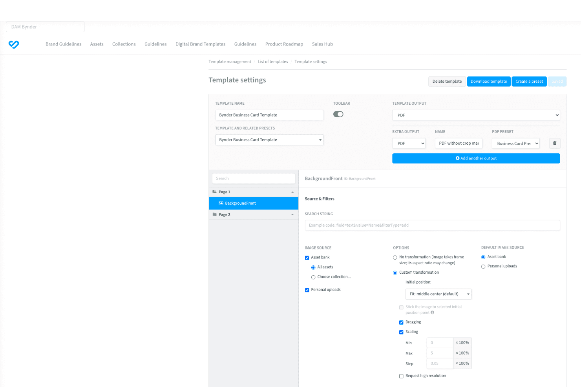Screen dimensions: 581x387
Task: Set default image source to Personal uploads
Action: click(483, 267)
